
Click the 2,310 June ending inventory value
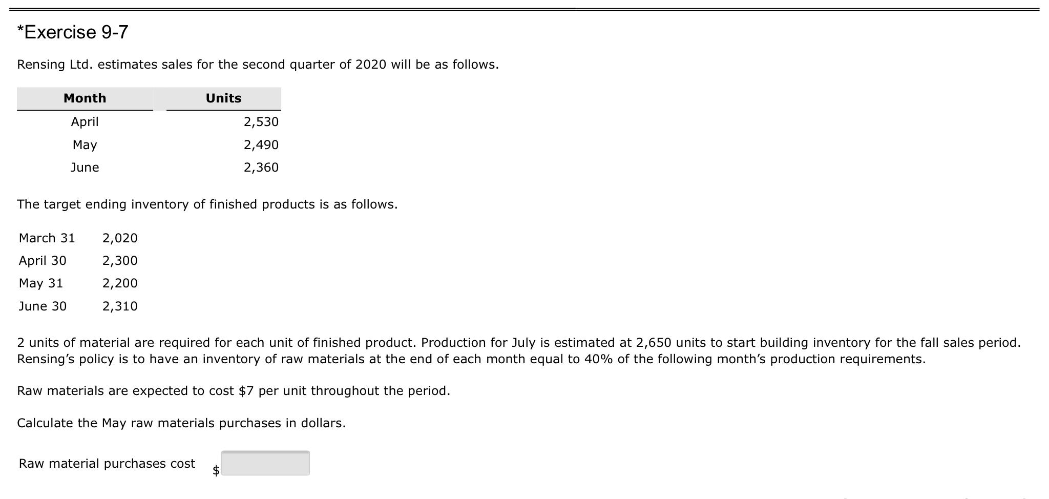coord(119,306)
